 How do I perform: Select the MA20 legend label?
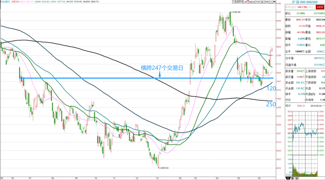coord(27,2)
